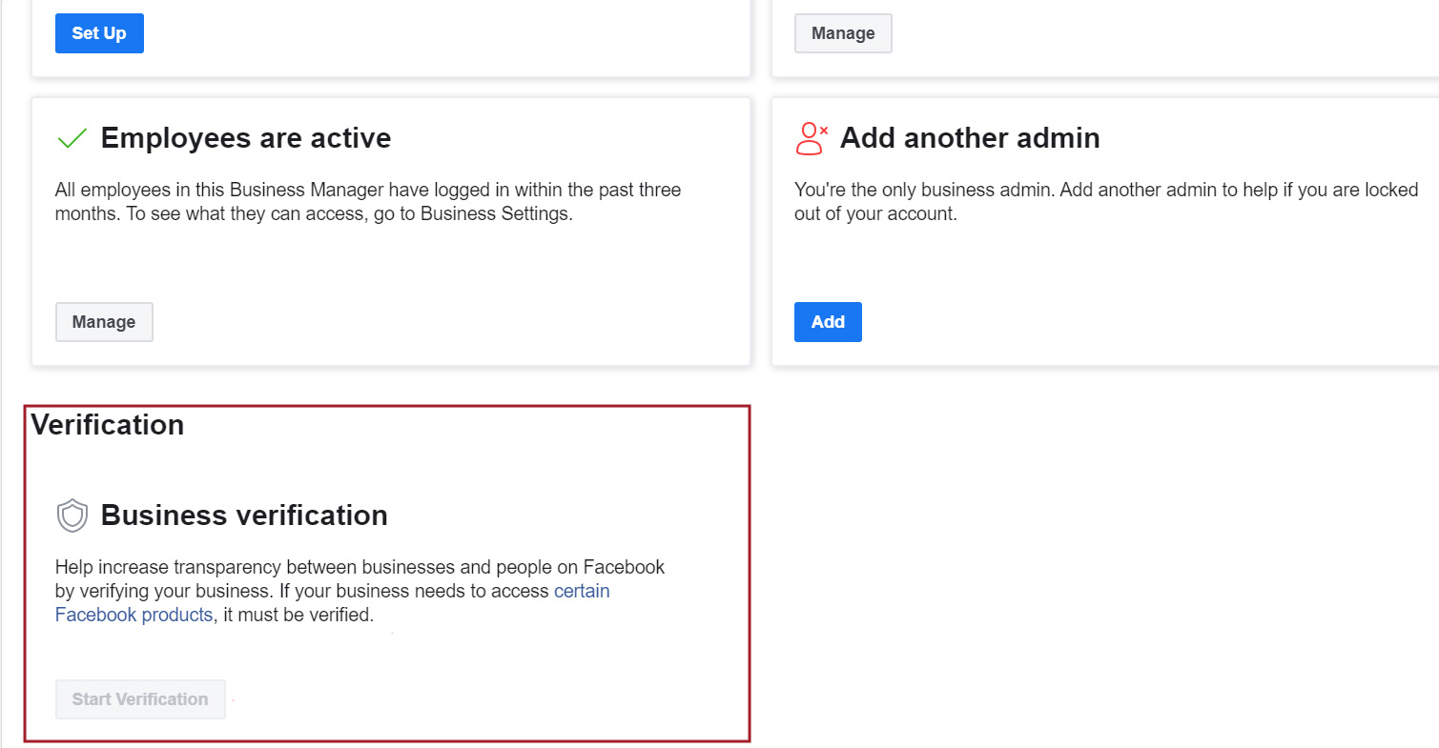Click the Business verification heading
Screen dimensions: 1439x748
coord(244,516)
